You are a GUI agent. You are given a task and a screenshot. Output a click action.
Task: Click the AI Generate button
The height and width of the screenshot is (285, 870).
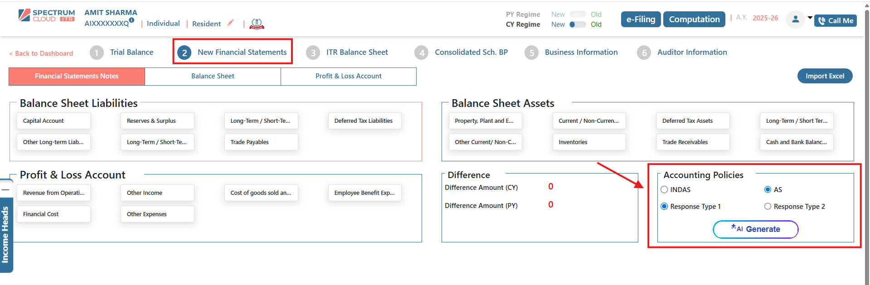755,229
